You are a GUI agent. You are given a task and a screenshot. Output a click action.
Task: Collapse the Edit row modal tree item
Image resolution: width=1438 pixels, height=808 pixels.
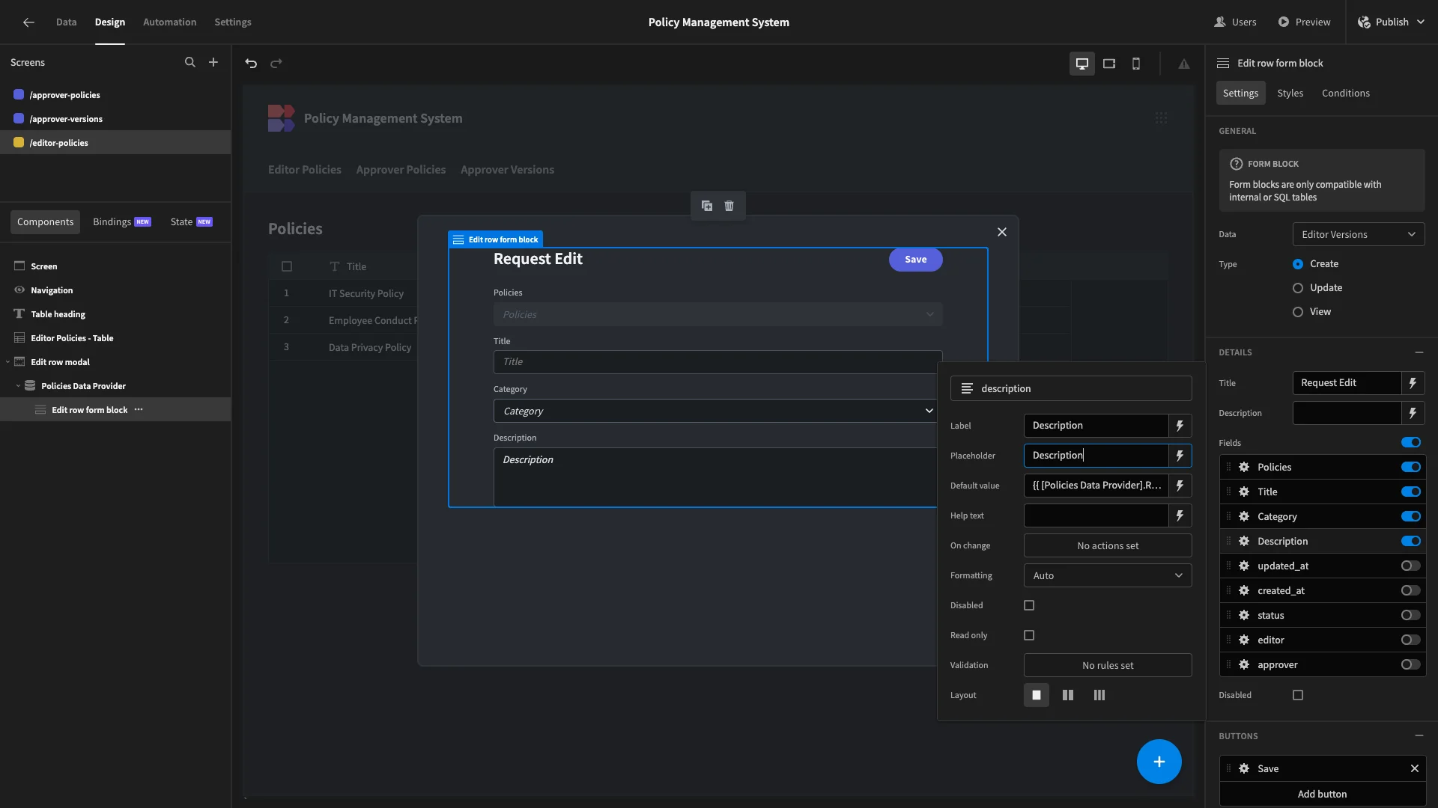tap(8, 362)
